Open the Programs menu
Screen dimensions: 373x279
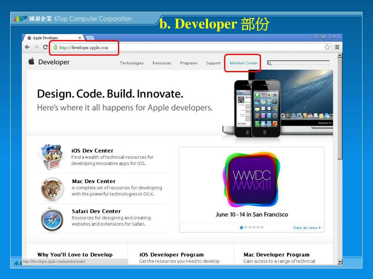coord(189,63)
